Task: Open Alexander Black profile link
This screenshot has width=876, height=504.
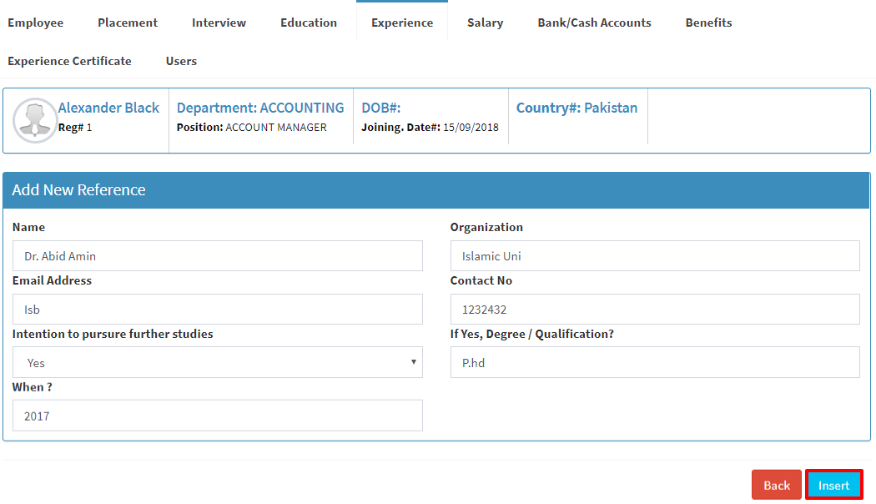Action: [x=108, y=108]
